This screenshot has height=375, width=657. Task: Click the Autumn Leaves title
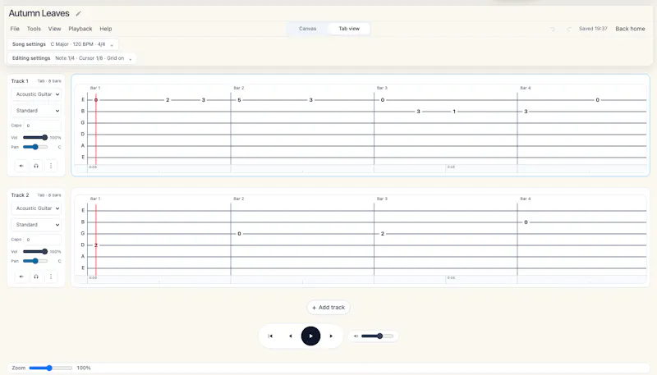point(39,13)
